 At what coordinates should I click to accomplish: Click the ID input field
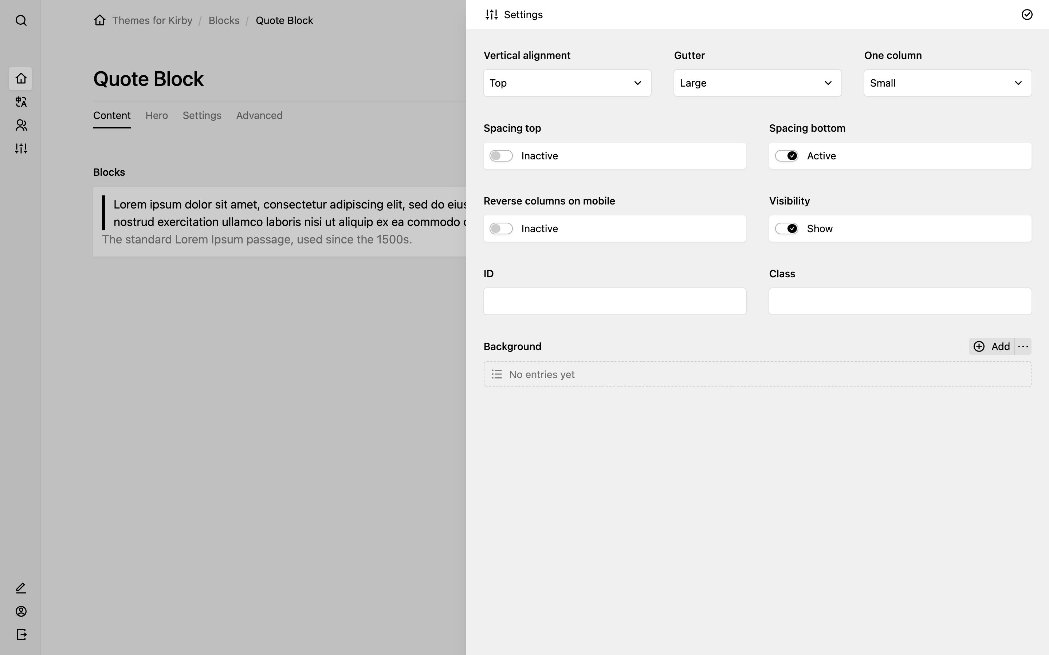tap(615, 302)
